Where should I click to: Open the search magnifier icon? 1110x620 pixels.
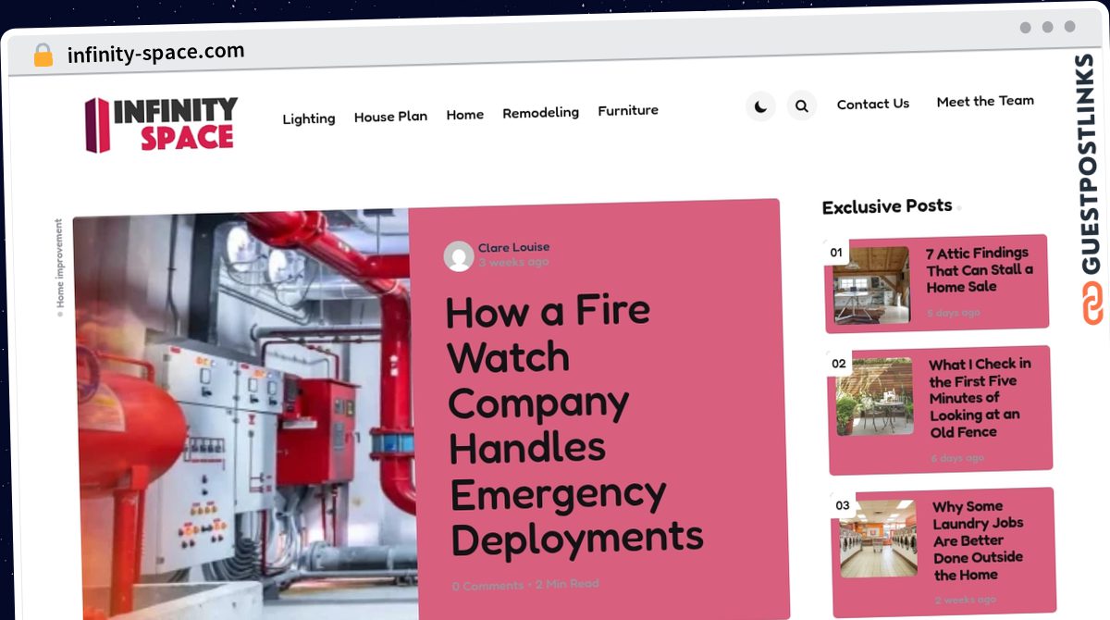802,105
